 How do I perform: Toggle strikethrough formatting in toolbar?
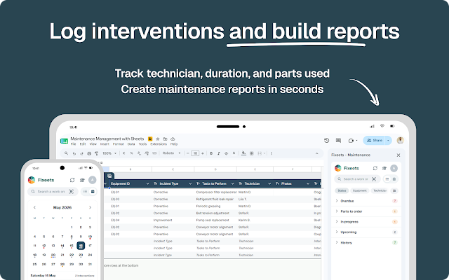coord(226,153)
